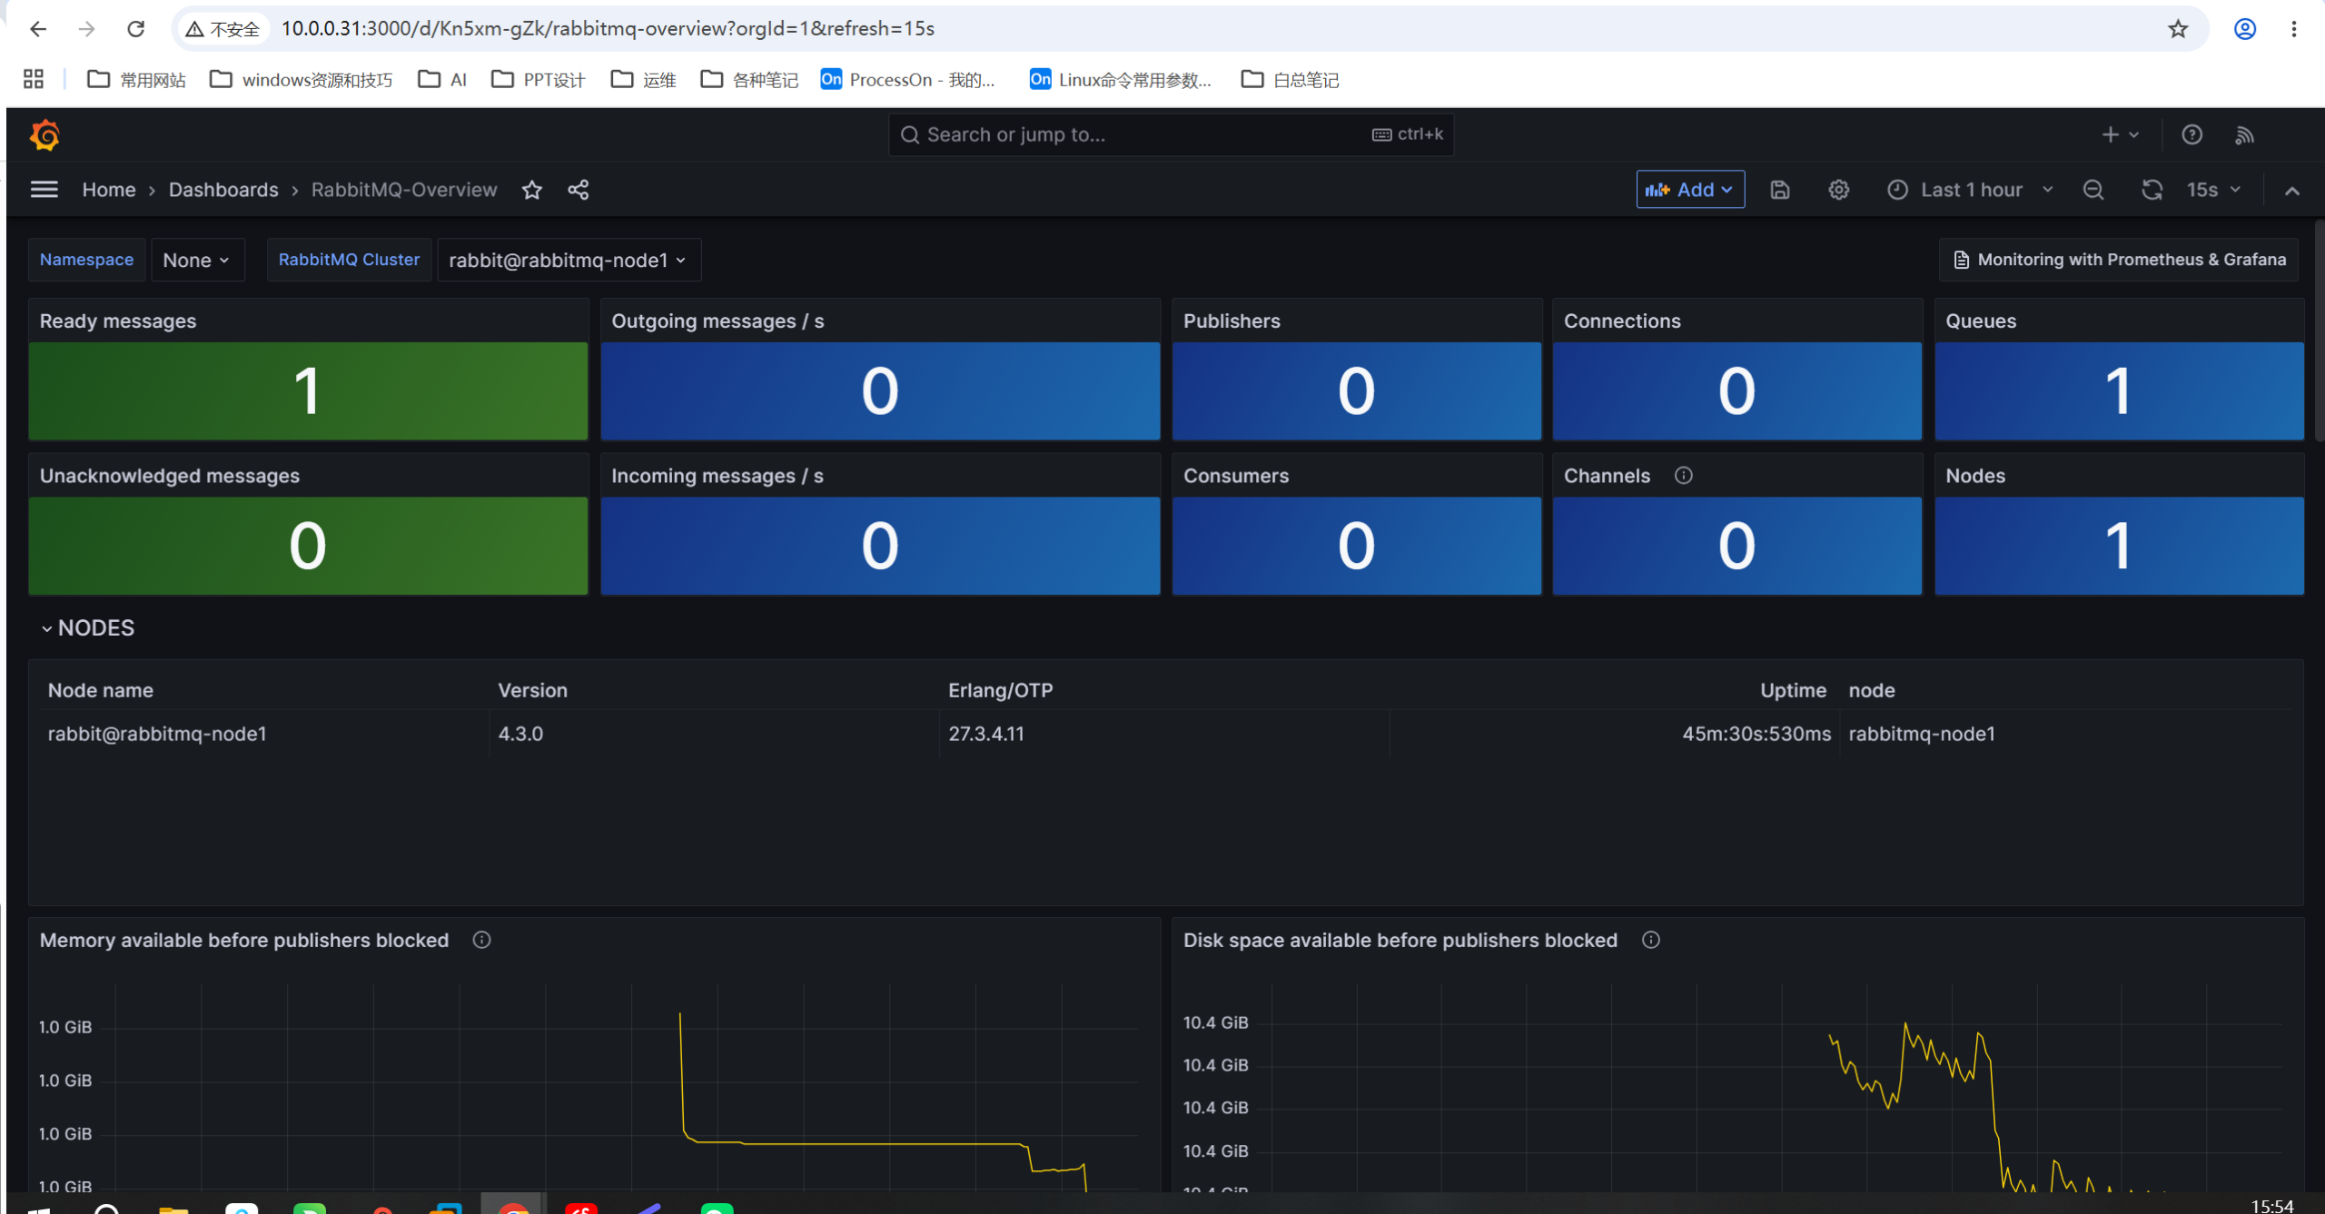This screenshot has height=1214, width=2325.
Task: Bookmark this page with star icon
Action: (x=2178, y=29)
